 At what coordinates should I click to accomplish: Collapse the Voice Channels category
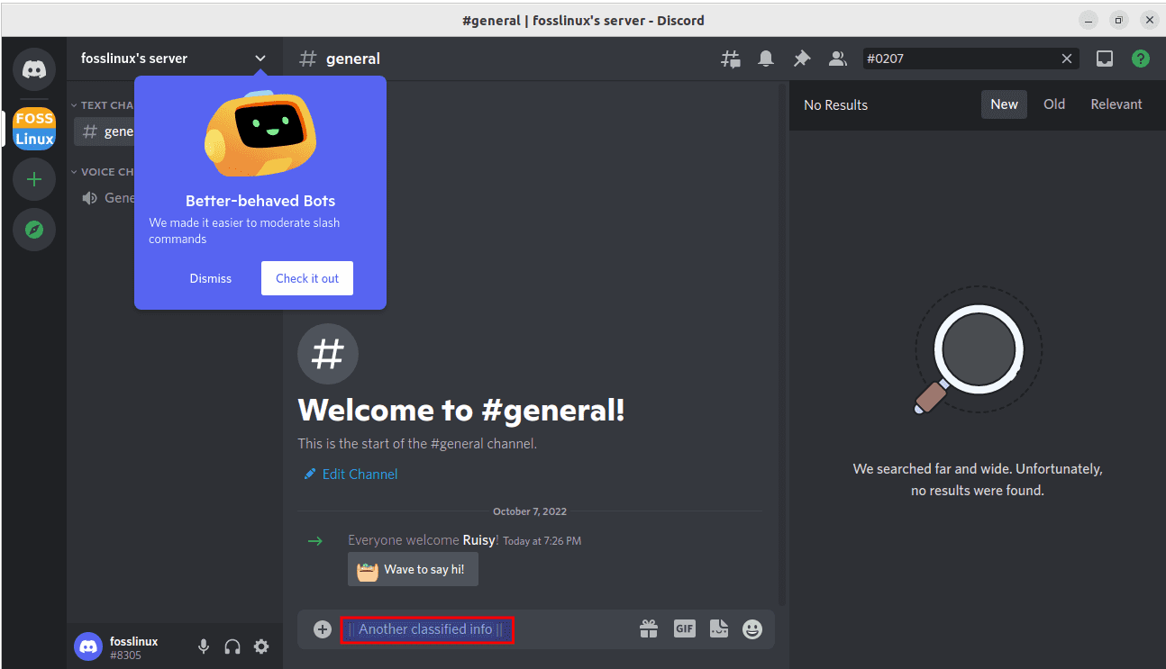[104, 172]
